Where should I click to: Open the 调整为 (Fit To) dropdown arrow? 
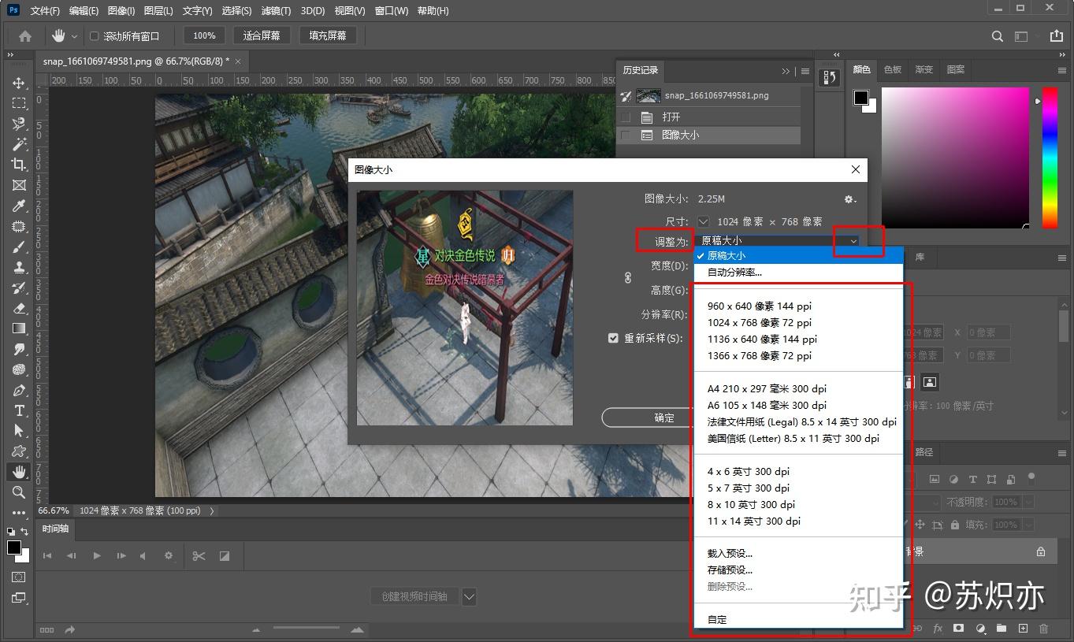(x=853, y=240)
